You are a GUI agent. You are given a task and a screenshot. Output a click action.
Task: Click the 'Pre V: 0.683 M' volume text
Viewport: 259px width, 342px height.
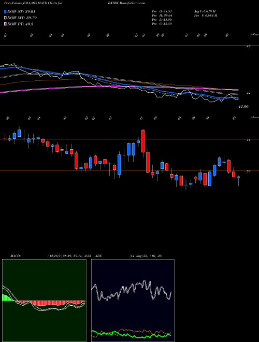[205, 16]
